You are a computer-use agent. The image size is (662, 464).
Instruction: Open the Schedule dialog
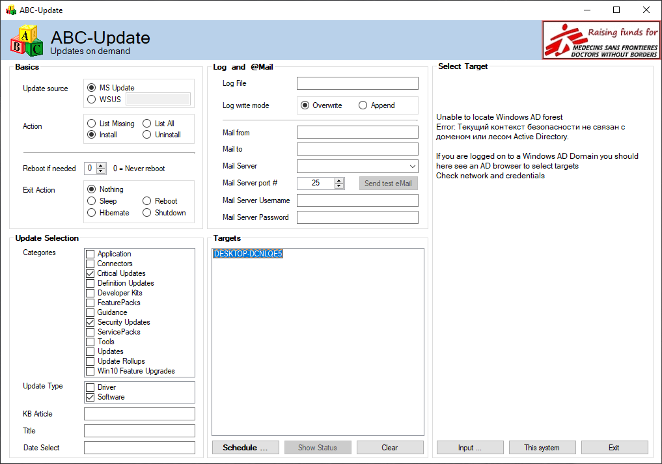click(x=245, y=448)
